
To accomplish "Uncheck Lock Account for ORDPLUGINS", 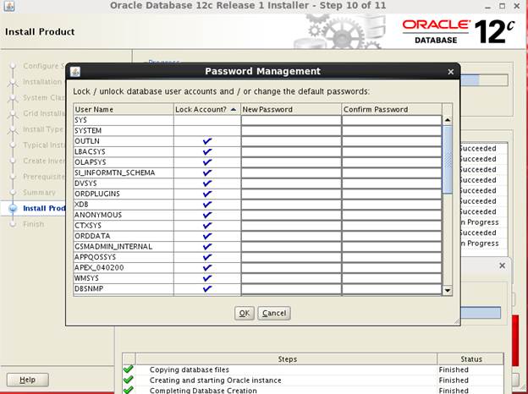I will coord(207,194).
